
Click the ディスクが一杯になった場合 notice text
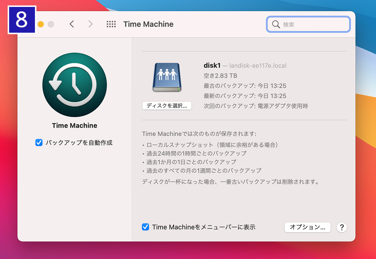coord(231,182)
